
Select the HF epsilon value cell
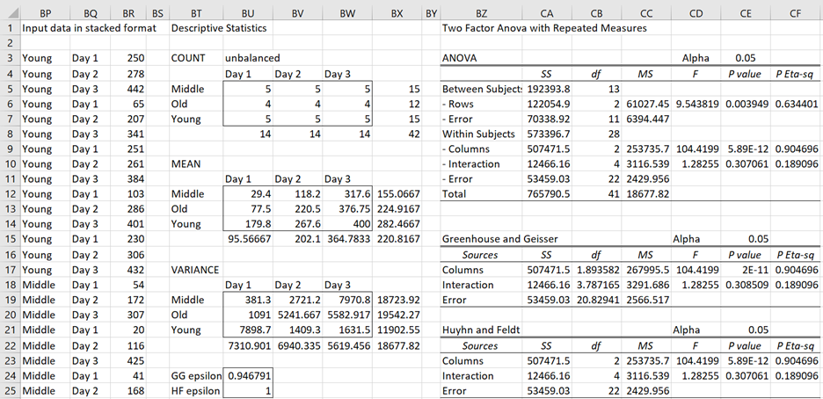pyautogui.click(x=247, y=390)
